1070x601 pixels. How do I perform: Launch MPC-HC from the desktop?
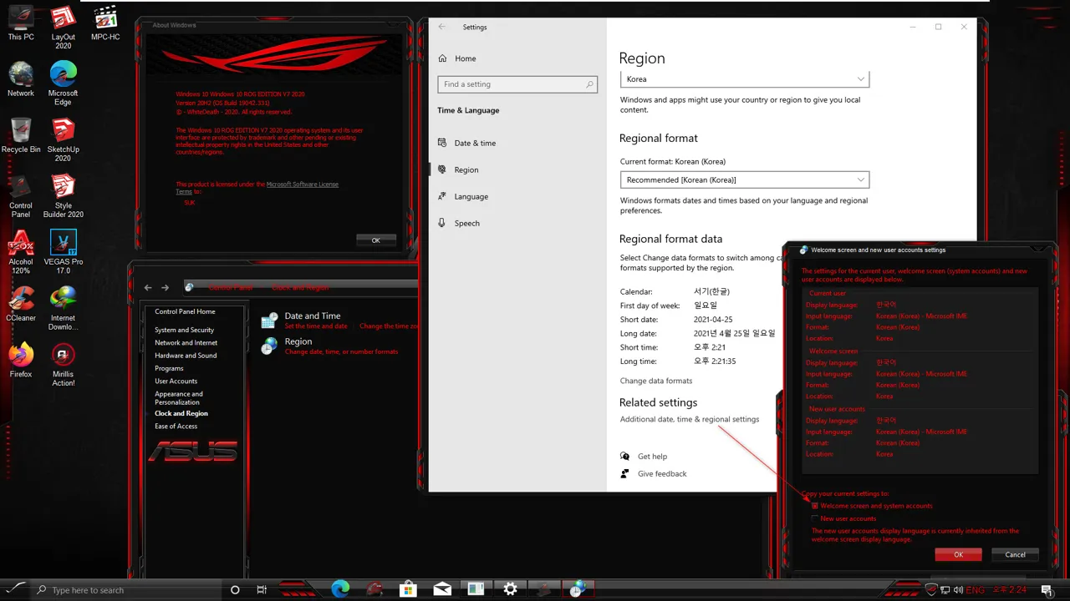click(x=105, y=23)
